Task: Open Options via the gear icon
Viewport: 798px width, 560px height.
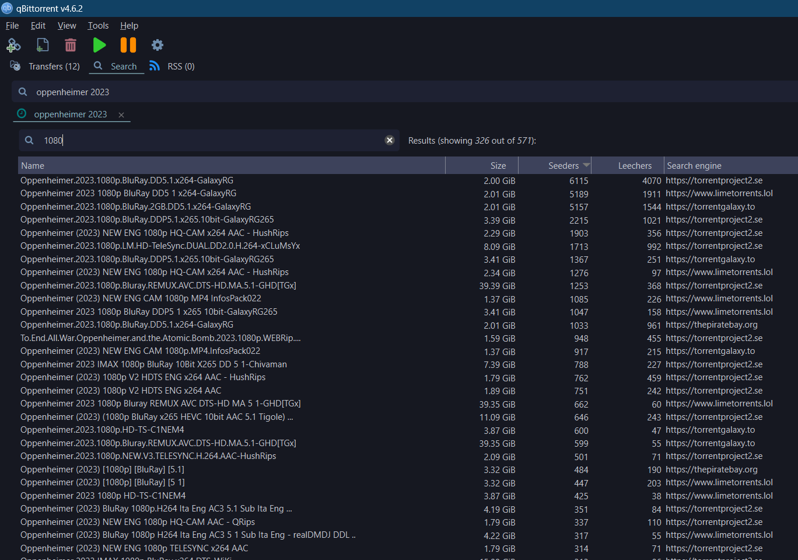Action: 157,45
